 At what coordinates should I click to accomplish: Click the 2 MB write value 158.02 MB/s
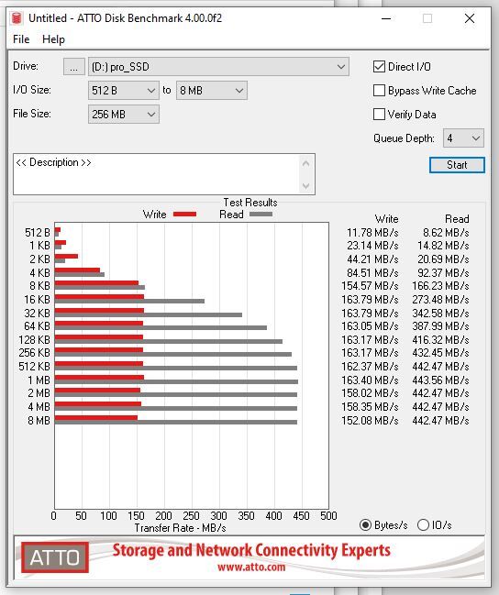tap(370, 392)
